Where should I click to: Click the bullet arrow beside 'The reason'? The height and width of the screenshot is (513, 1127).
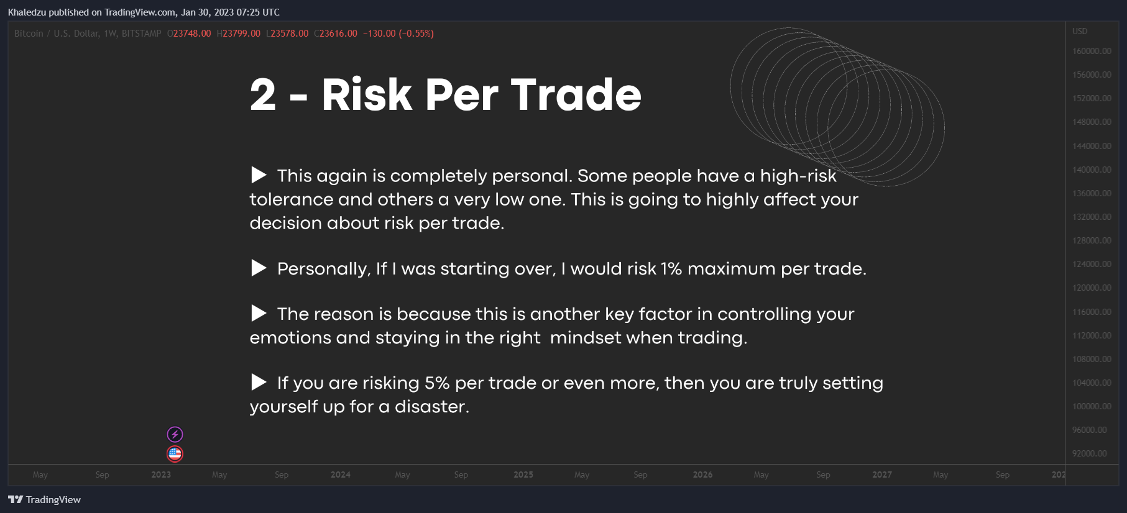tap(259, 314)
